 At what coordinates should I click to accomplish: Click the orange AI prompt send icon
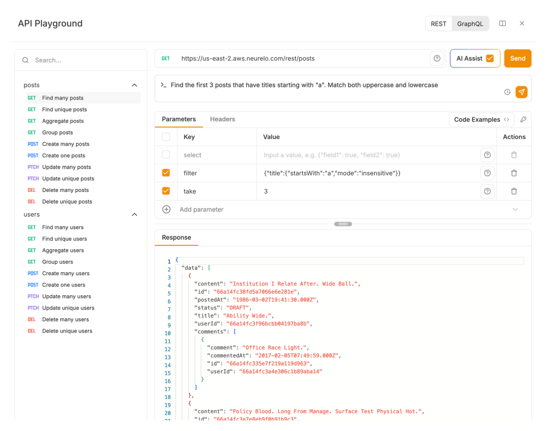point(521,92)
